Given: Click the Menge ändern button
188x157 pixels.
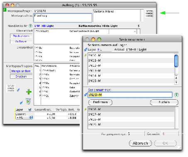Looking at the screenshot, I should [x=21, y=71].
